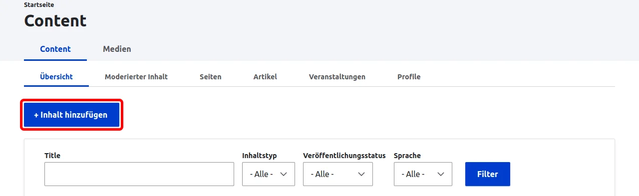639x196 pixels.
Task: Expand the Sprache dropdown
Action: tap(423, 174)
